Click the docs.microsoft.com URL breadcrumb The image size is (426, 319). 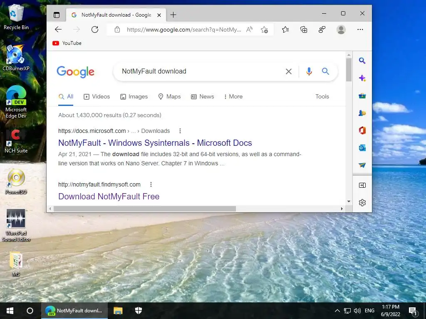[x=114, y=131]
